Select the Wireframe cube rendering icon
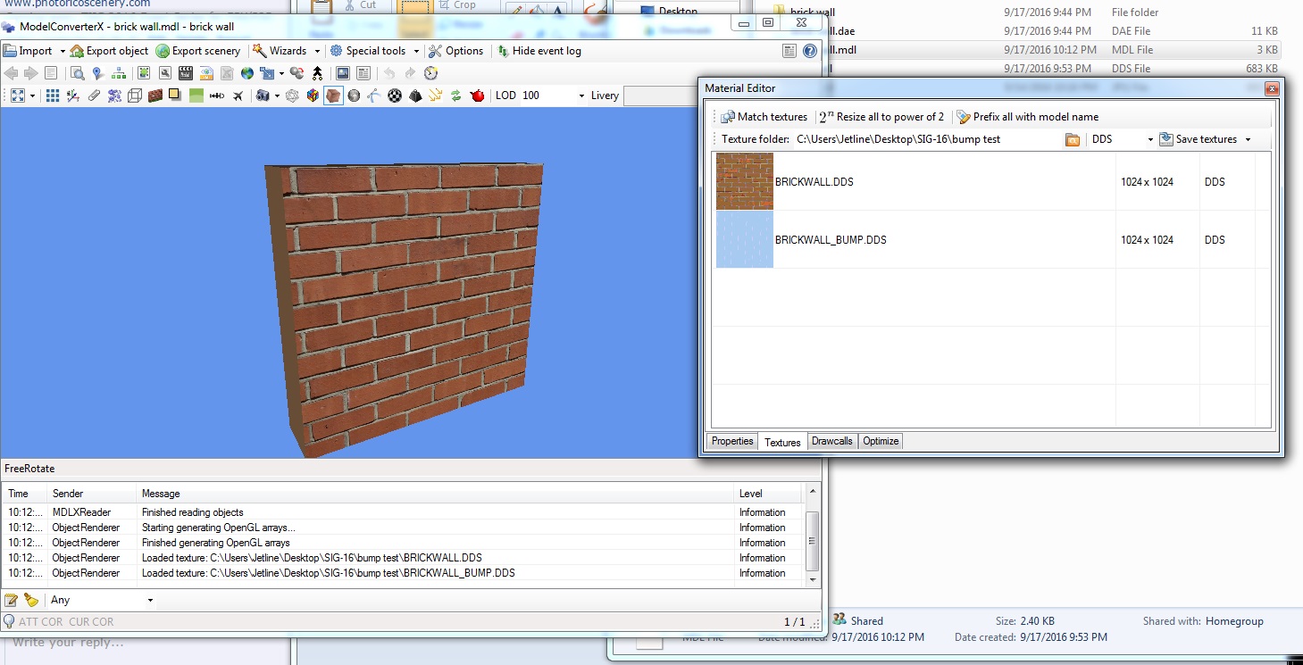The width and height of the screenshot is (1303, 665). click(x=135, y=96)
